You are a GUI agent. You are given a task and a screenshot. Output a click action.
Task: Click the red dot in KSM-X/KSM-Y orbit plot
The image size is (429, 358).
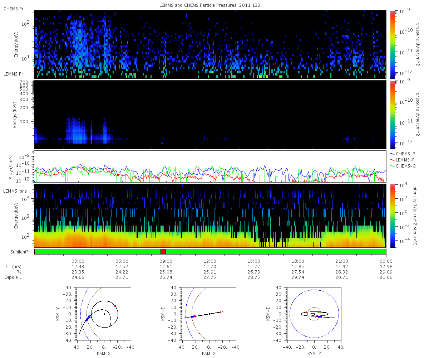click(115, 306)
